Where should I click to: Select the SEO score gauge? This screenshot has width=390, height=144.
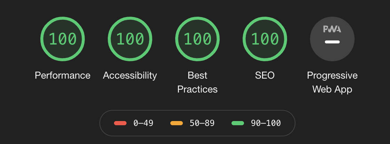pos(265,39)
